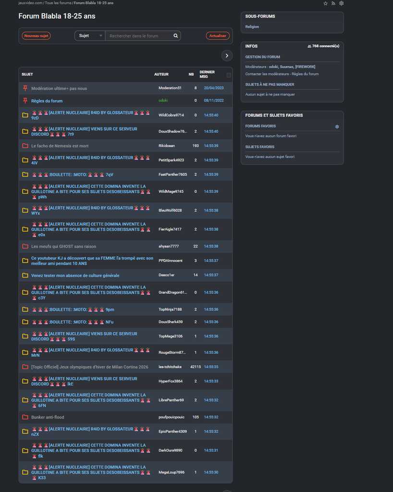Open Jeux olympiques d'hiver Milan Cortina topic
The image size is (393, 492).
[x=90, y=367]
